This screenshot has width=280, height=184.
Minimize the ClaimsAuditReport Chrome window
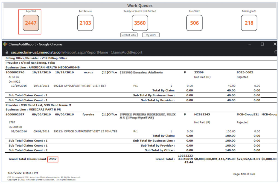coord(249,44)
